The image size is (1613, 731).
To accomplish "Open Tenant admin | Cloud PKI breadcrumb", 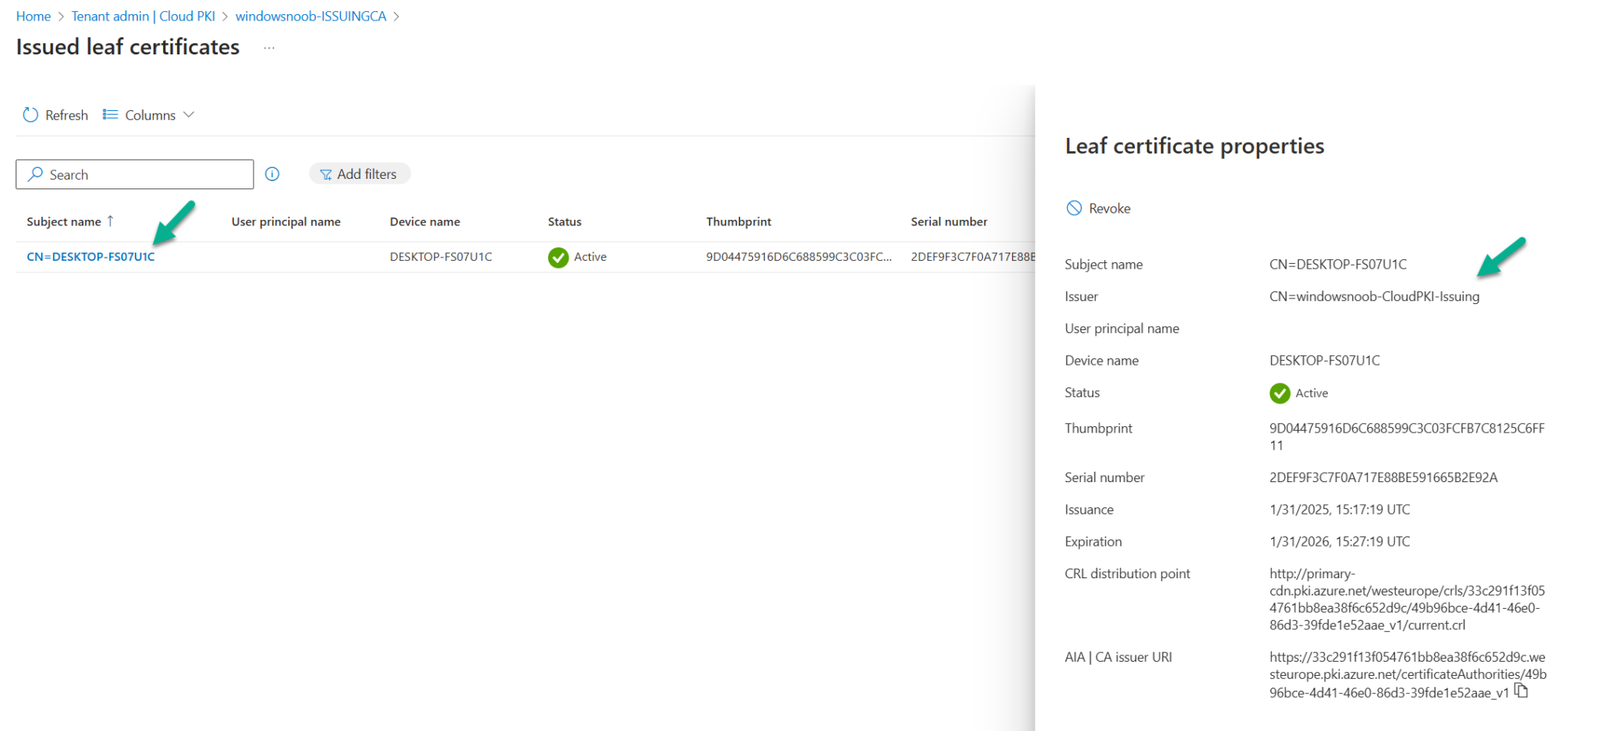I will point(143,16).
